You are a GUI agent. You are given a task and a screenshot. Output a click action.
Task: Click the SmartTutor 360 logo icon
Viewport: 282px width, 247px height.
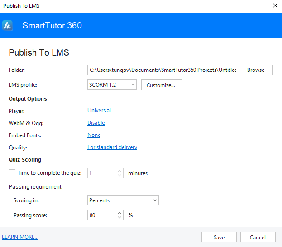pyautogui.click(x=7, y=25)
